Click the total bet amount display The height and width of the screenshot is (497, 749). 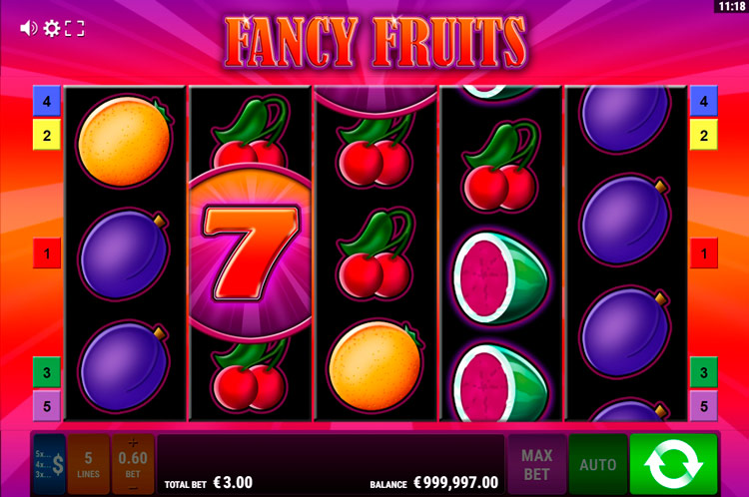coord(233,482)
